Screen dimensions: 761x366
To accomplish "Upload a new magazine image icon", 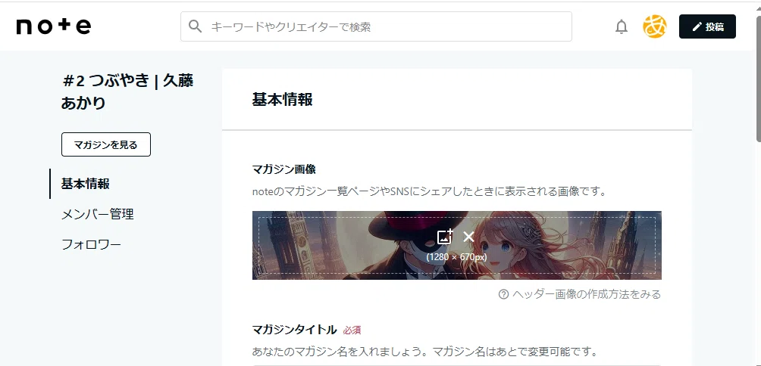I will (445, 237).
